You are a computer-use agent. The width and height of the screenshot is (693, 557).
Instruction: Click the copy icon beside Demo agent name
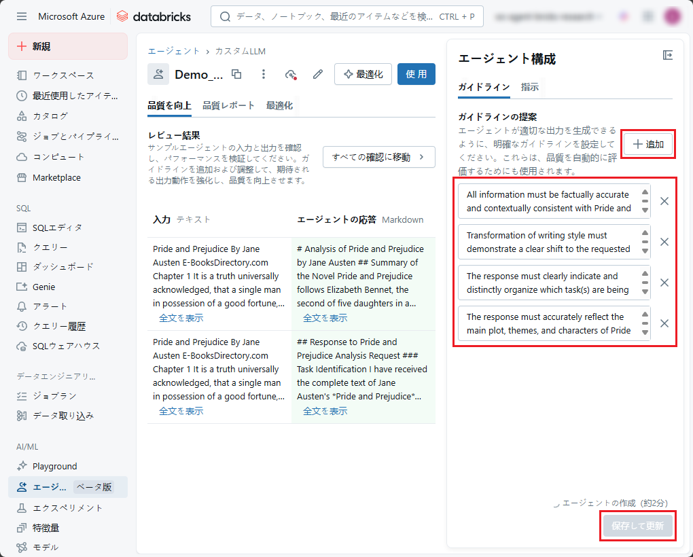pyautogui.click(x=236, y=75)
